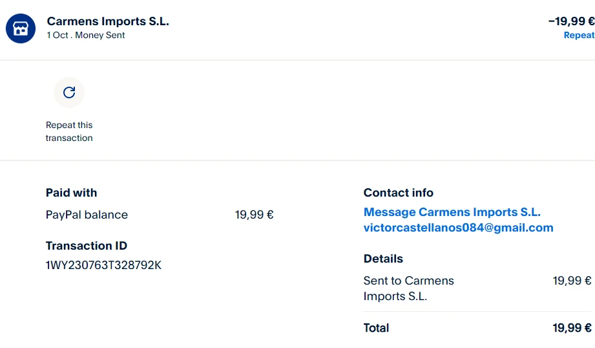Image resolution: width=595 pixels, height=348 pixels.
Task: Click the 19,99 € PayPal balance amount
Action: [x=254, y=215]
